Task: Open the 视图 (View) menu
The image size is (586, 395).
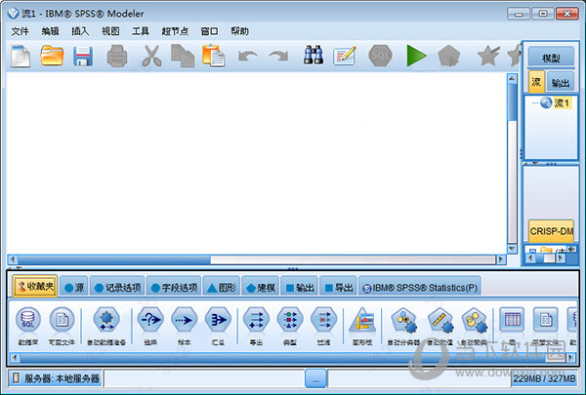Action: point(110,31)
